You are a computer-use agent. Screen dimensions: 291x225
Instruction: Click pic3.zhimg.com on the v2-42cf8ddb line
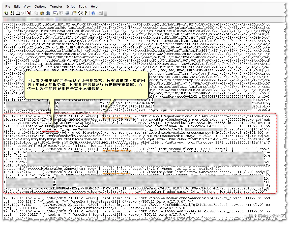(117, 205)
